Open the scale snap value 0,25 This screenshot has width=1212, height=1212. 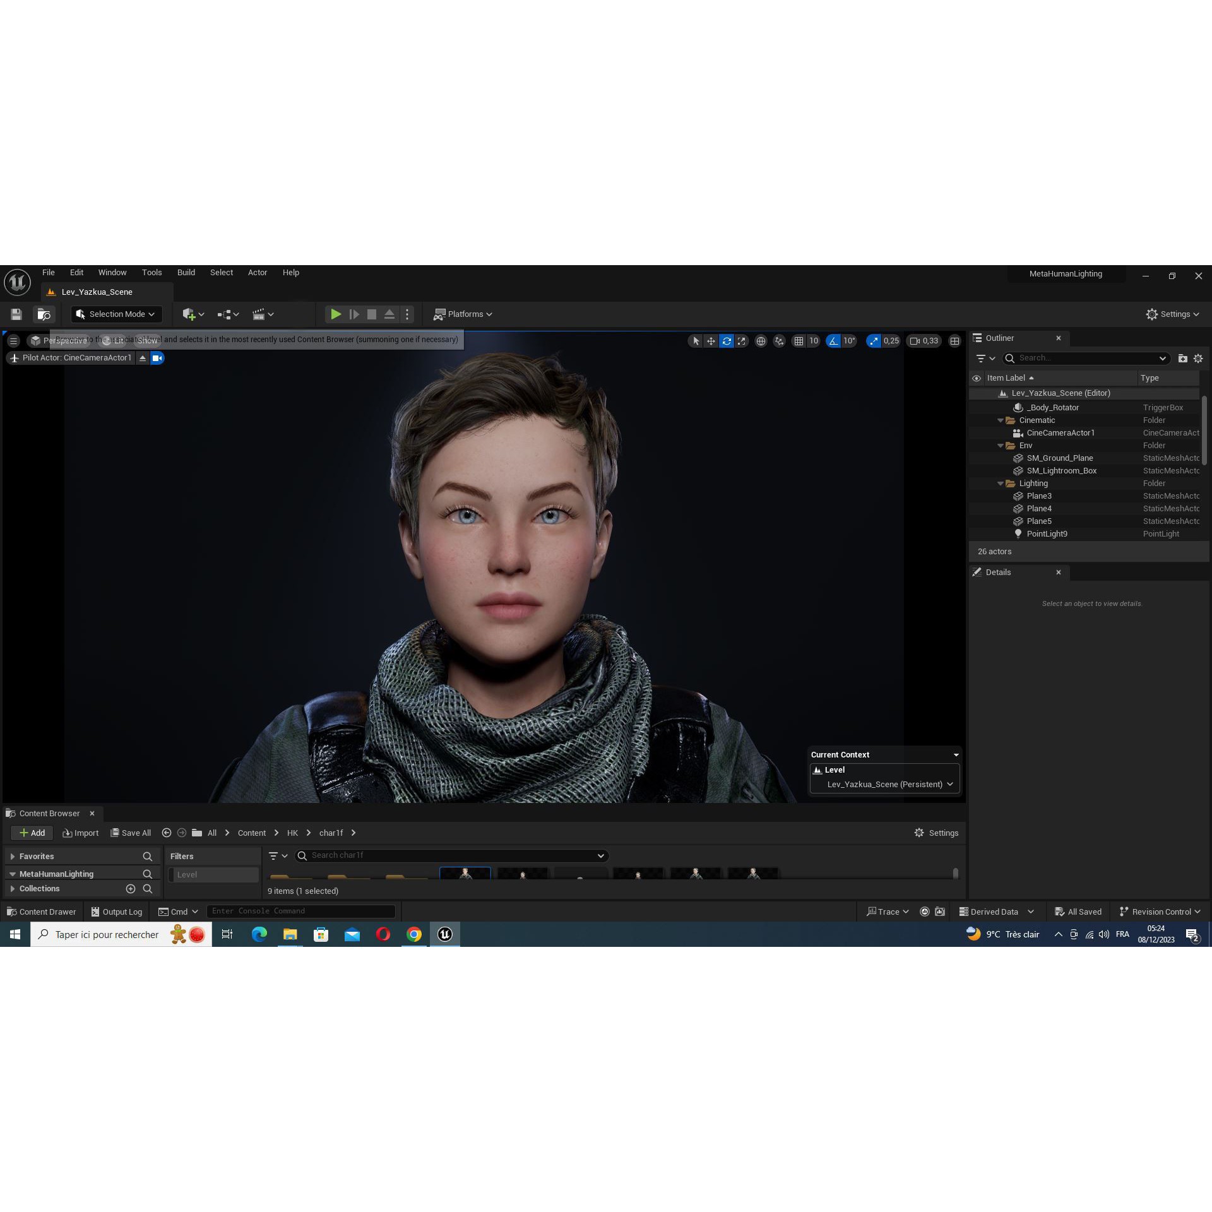[891, 341]
